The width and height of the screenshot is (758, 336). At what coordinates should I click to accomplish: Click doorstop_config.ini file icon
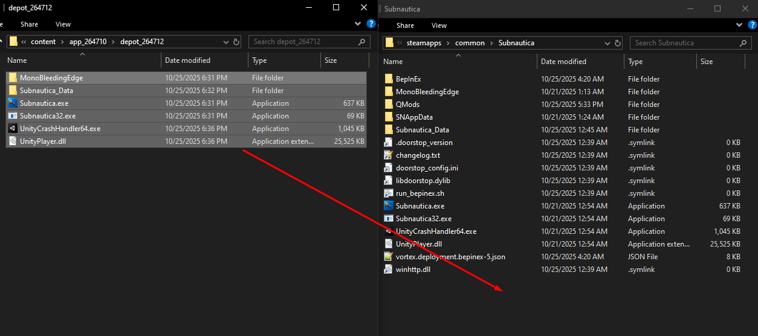[x=389, y=168]
